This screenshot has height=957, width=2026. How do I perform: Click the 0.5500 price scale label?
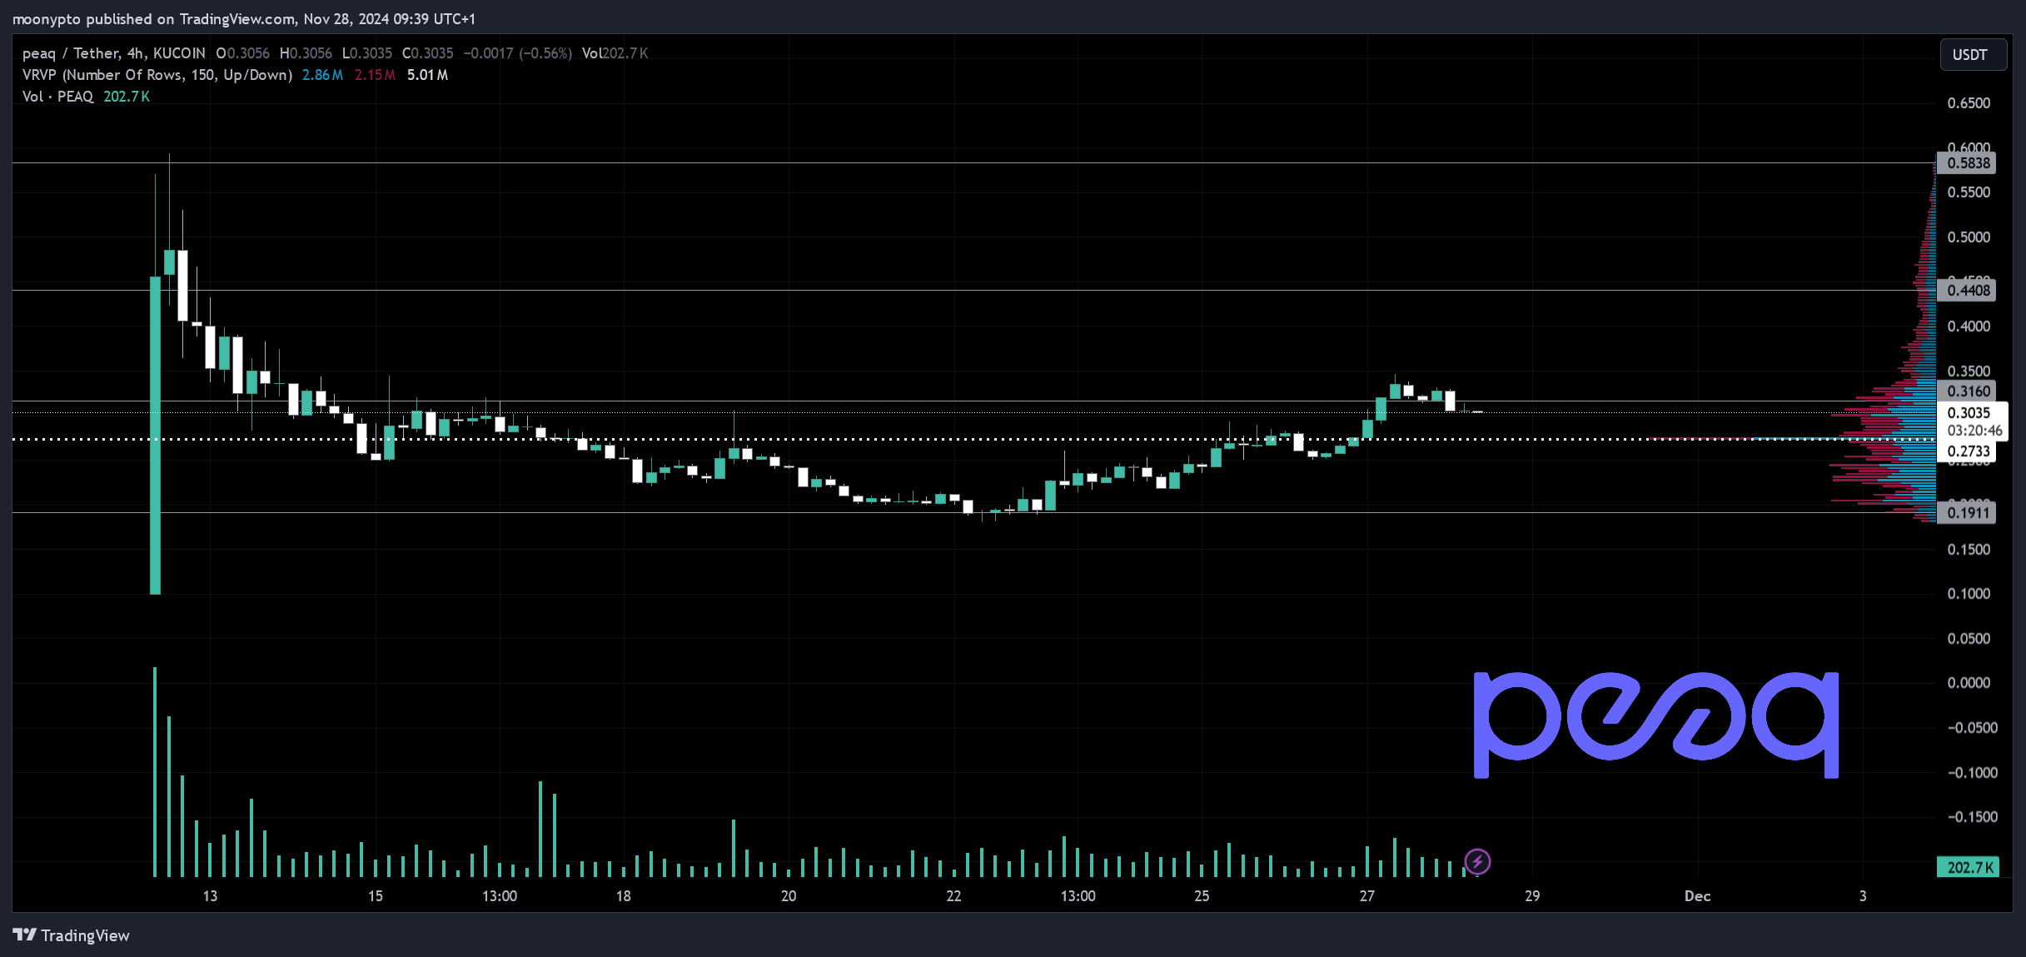click(1969, 192)
